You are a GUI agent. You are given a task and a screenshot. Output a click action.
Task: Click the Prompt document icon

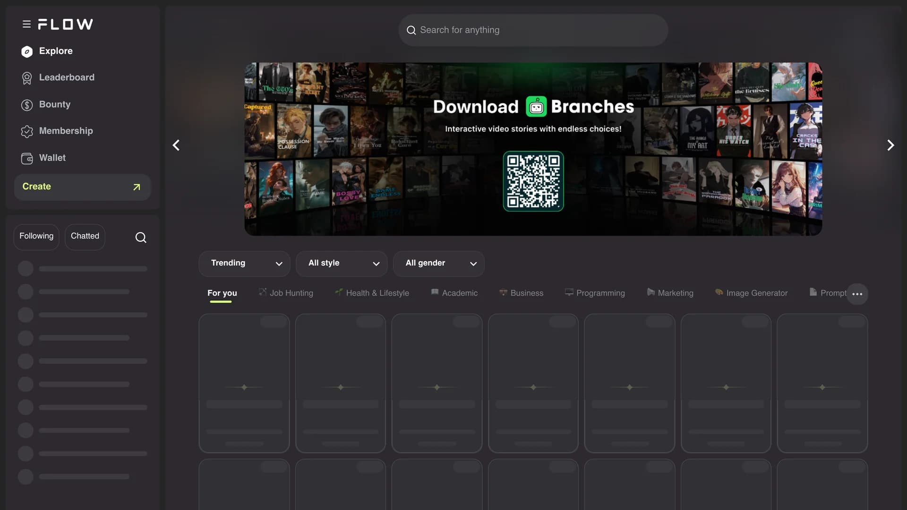813,292
